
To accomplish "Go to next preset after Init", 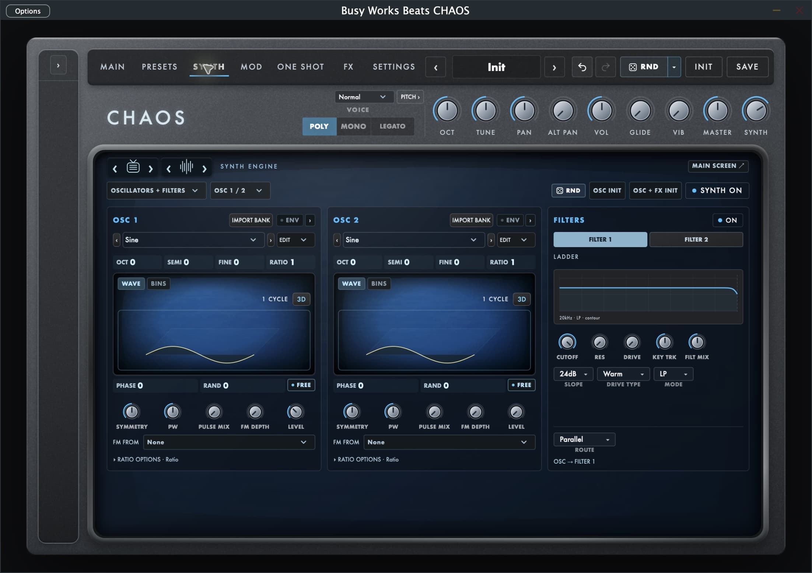I will pyautogui.click(x=554, y=67).
